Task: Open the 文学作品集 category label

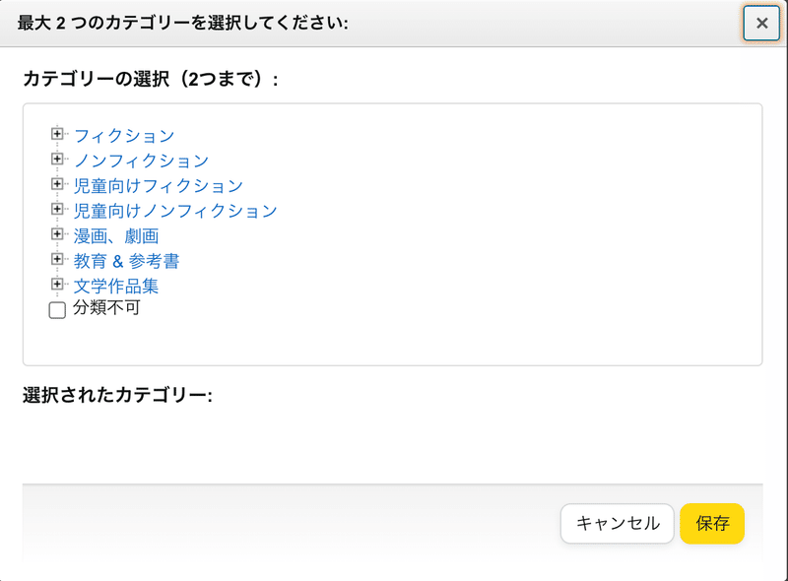Action: (116, 287)
